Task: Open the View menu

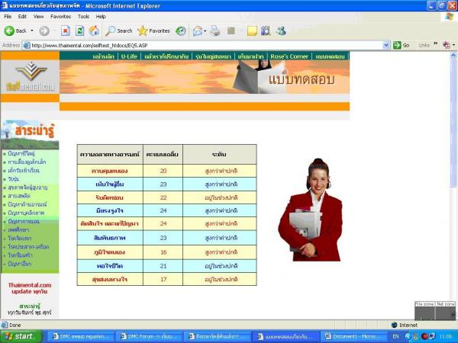Action: (x=37, y=16)
